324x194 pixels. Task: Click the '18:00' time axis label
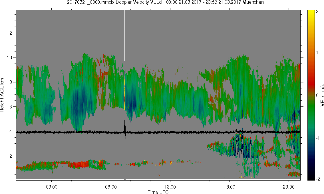(229, 187)
